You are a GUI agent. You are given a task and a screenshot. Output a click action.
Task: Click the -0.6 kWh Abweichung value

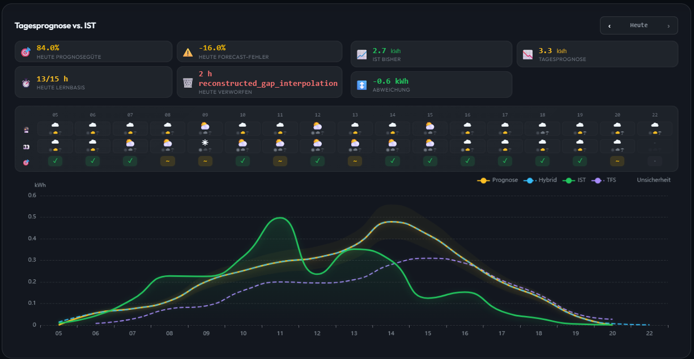tap(390, 81)
